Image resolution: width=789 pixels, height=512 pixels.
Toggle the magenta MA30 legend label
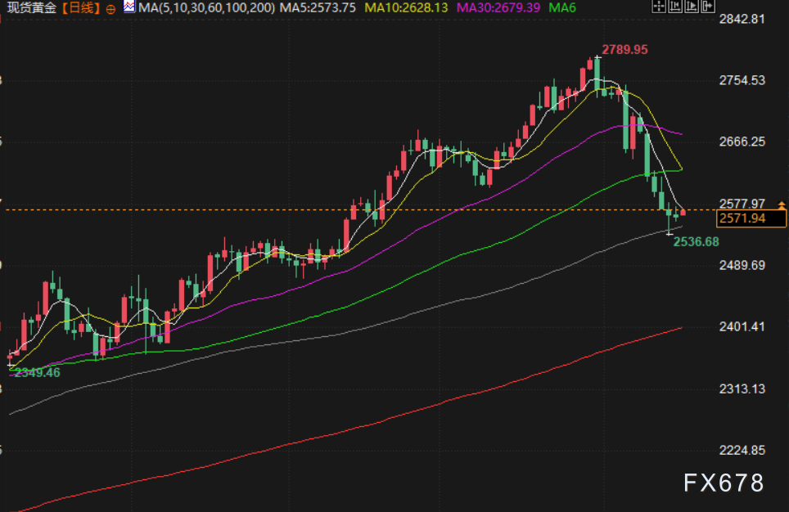coord(496,8)
